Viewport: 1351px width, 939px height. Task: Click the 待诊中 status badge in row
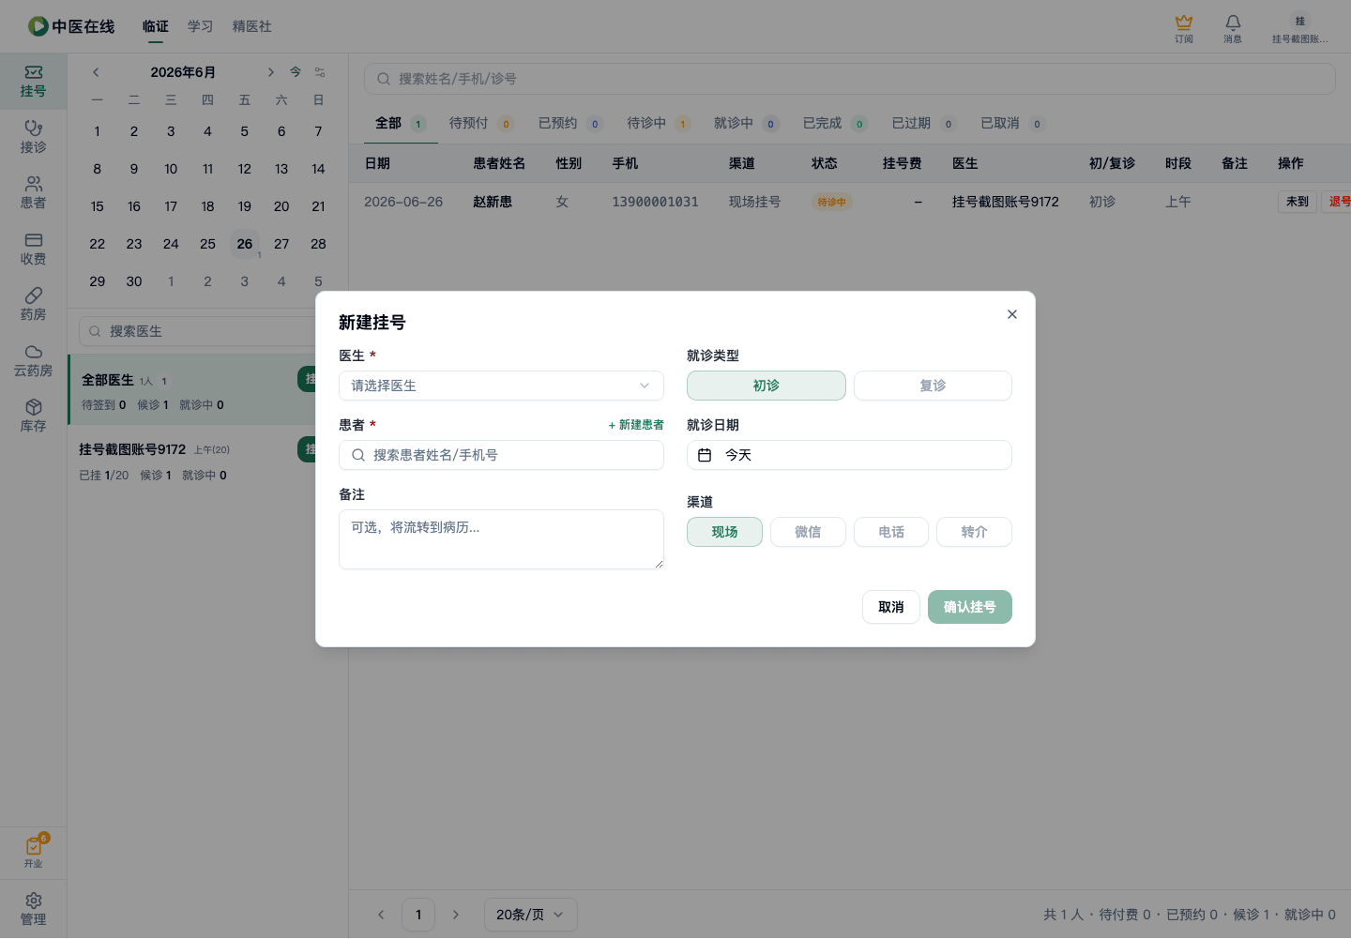point(831,202)
